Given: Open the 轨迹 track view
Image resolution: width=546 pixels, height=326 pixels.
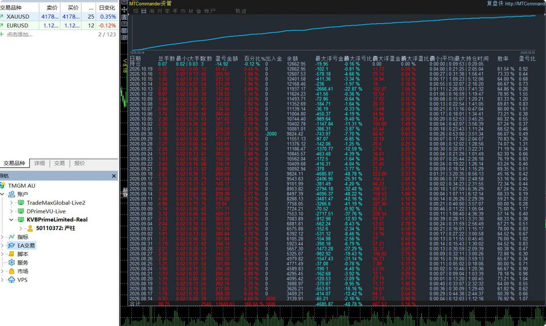Looking at the screenshot, I should 241,10.
